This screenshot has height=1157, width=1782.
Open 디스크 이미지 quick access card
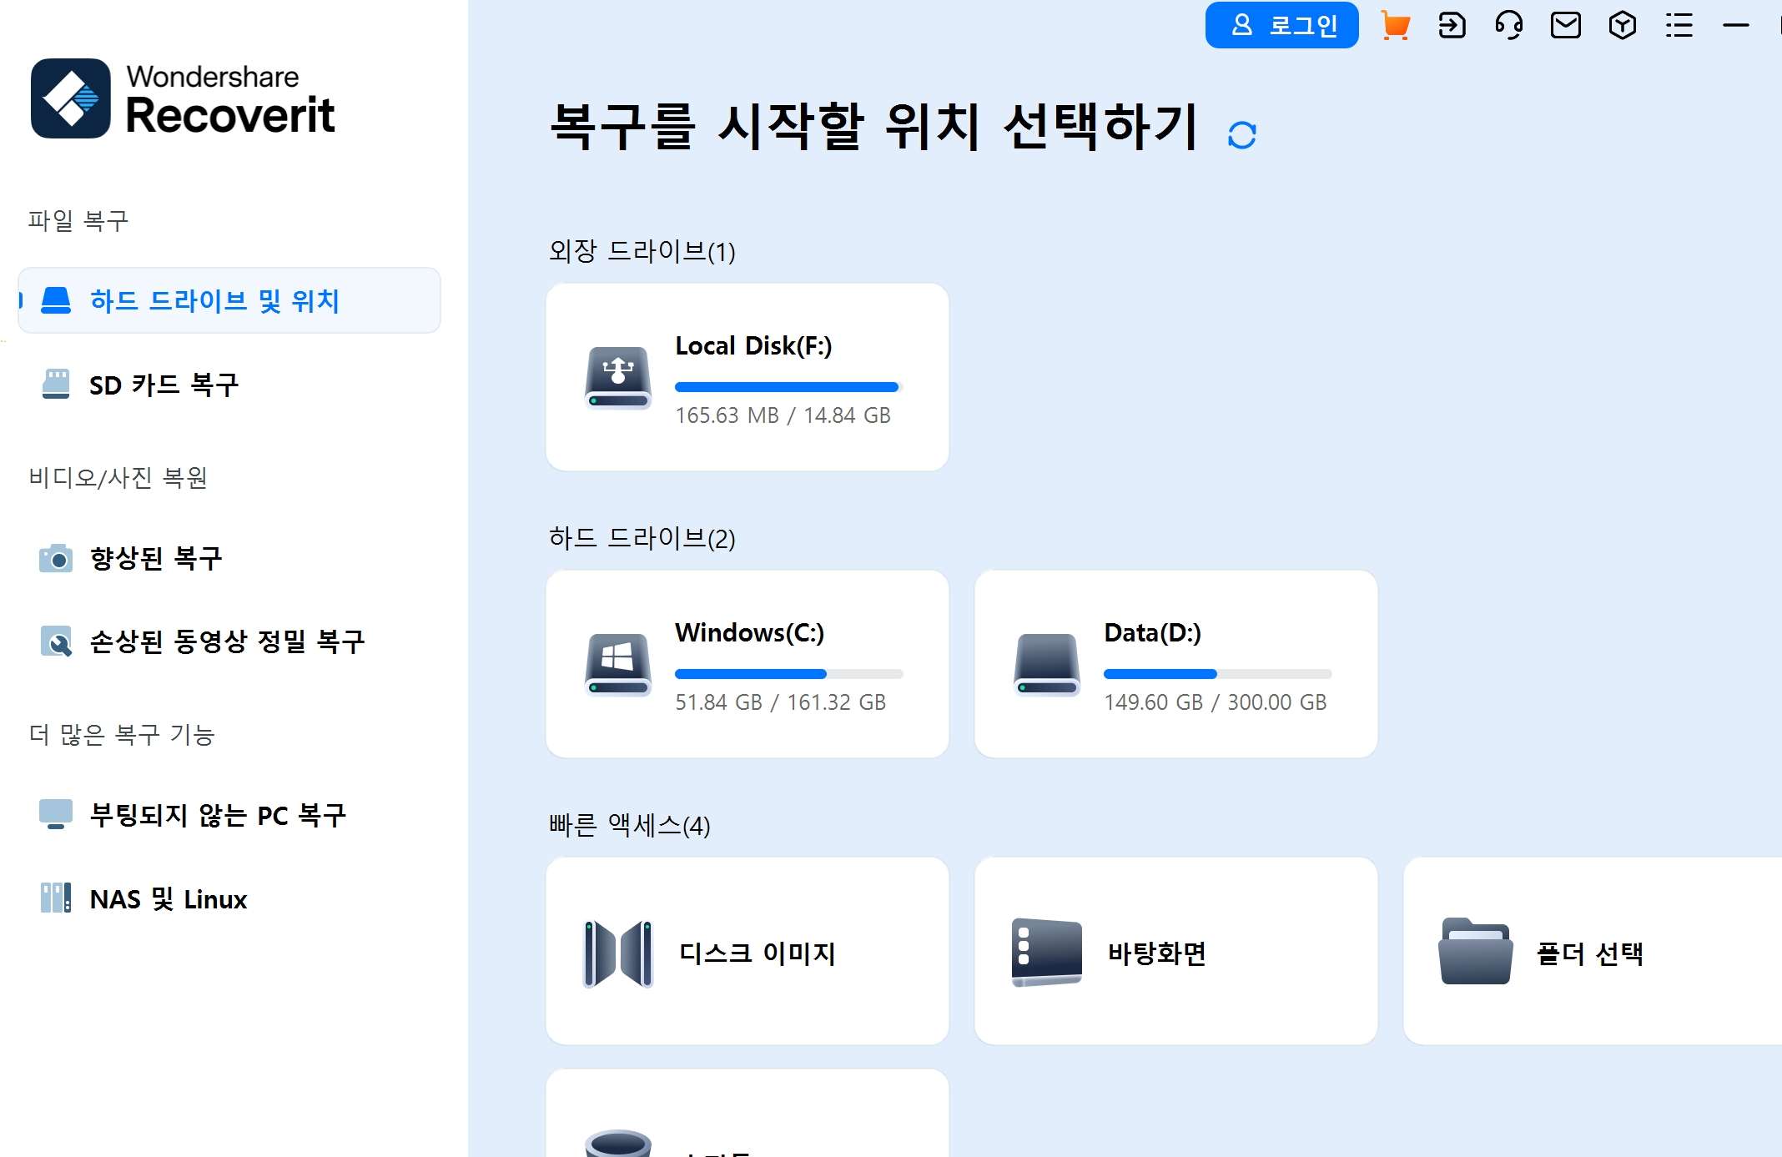[x=747, y=951]
